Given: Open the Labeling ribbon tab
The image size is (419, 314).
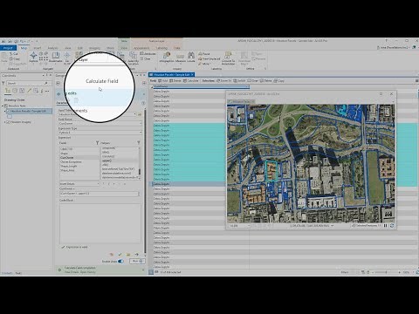Looking at the screenshot, I should (161, 48).
